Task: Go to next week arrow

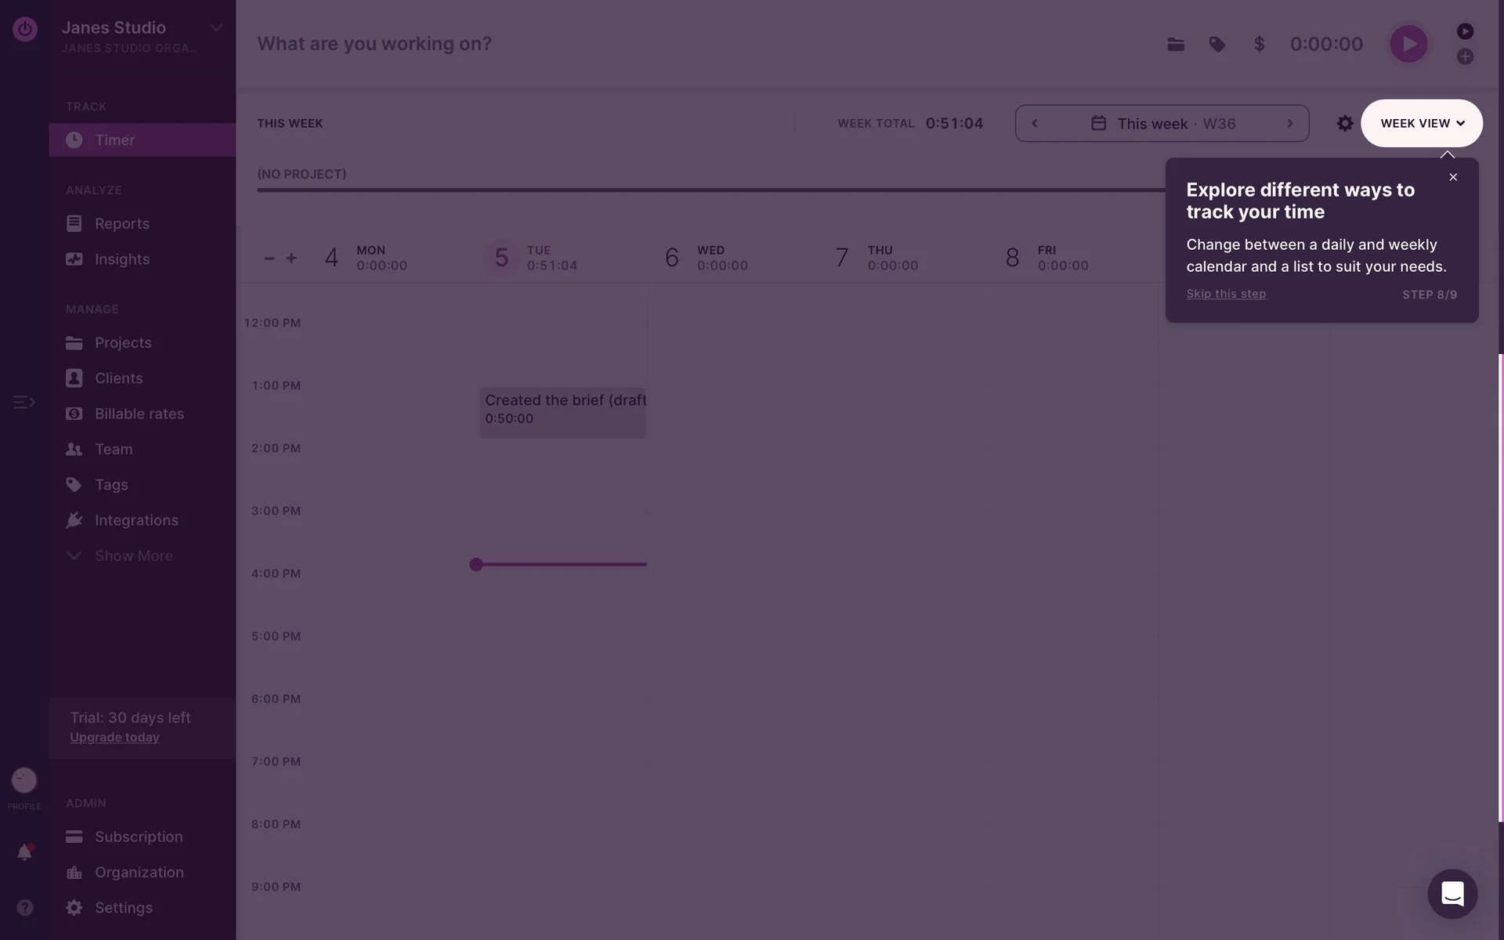Action: (1289, 124)
